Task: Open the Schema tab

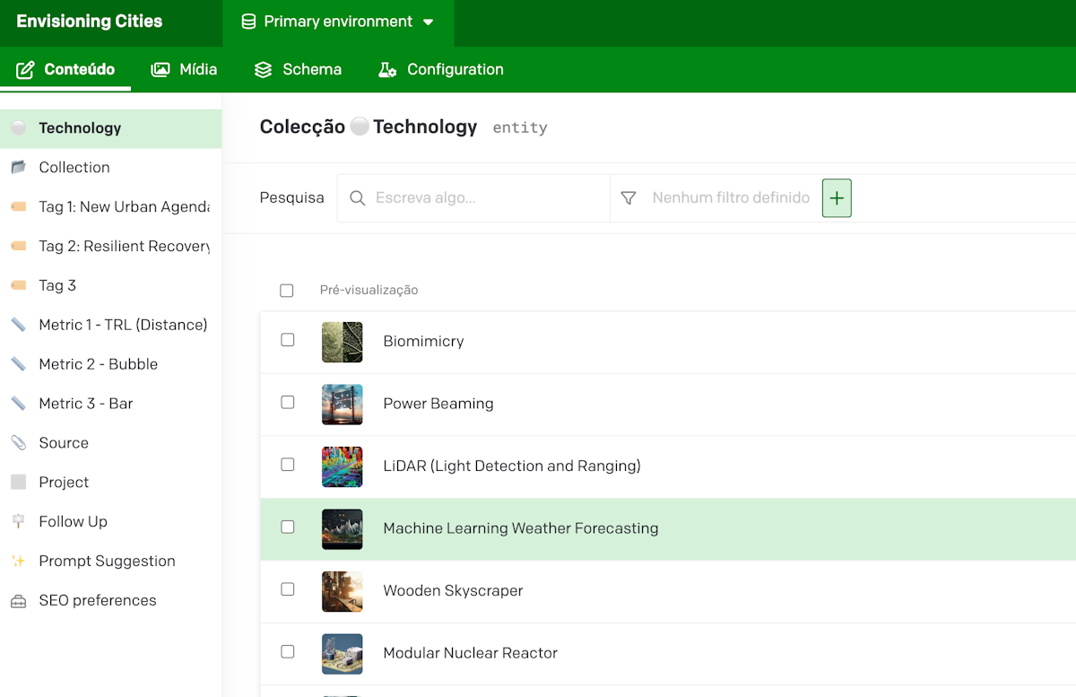Action: 298,69
